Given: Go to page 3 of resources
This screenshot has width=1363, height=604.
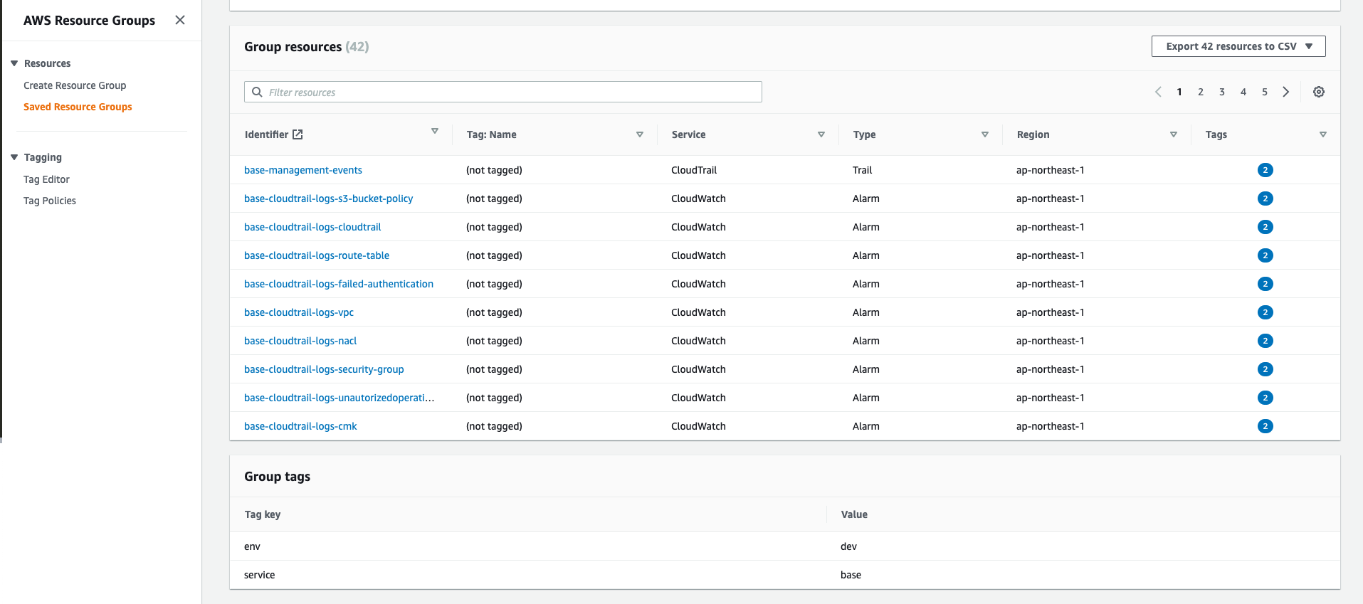Looking at the screenshot, I should tap(1222, 92).
